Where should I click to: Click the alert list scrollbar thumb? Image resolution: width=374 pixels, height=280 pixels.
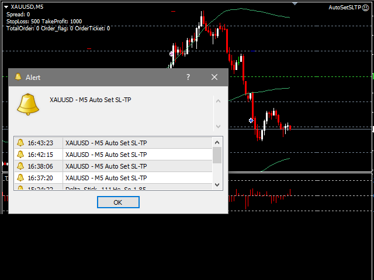pos(217,155)
